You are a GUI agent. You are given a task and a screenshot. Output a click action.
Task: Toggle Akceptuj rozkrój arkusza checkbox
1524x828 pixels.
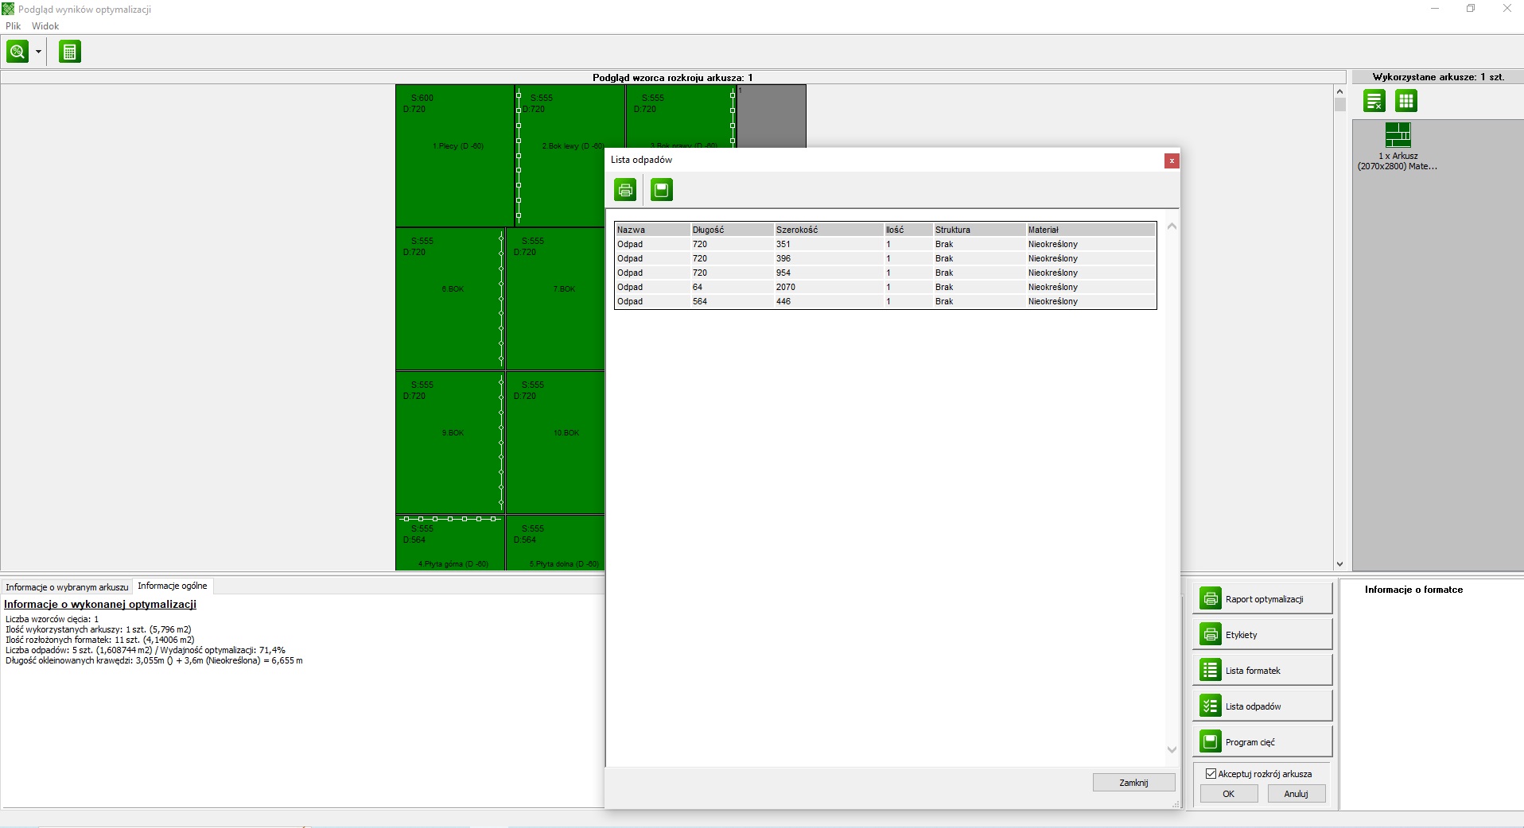[1211, 774]
